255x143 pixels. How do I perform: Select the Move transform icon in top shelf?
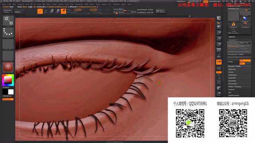(52, 11)
